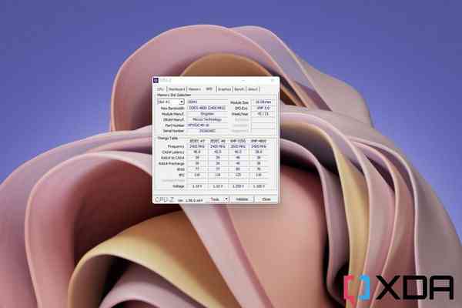Open the Bench tab
This screenshot has height=308, width=462.
click(239, 89)
